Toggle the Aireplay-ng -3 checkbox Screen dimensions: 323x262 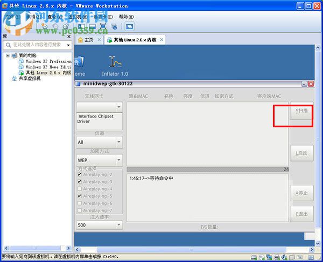pos(80,181)
